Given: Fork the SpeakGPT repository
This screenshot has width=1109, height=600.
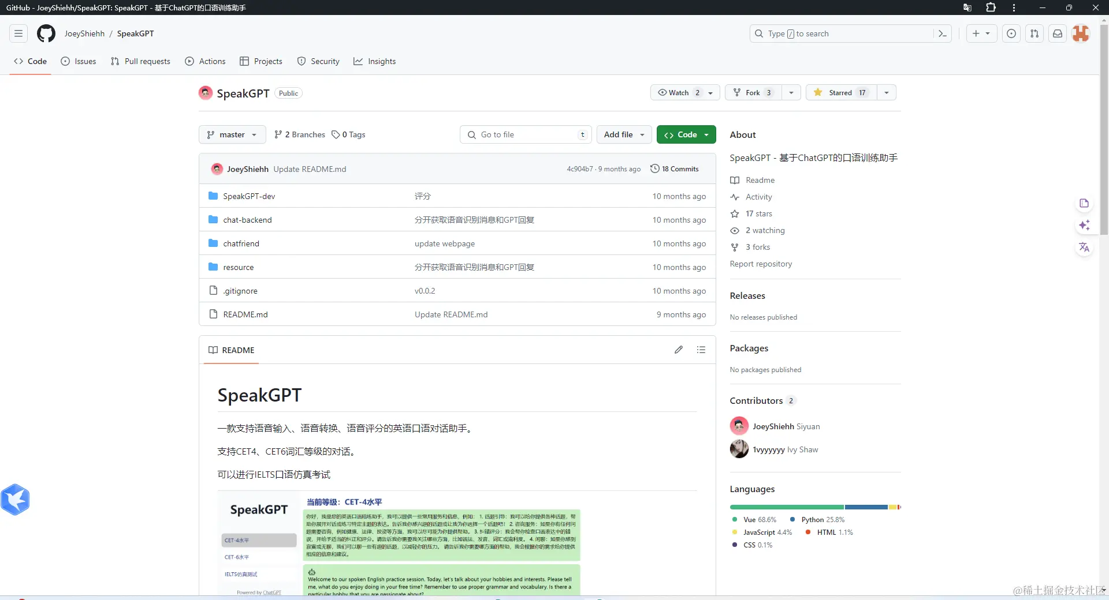Looking at the screenshot, I should coord(753,92).
